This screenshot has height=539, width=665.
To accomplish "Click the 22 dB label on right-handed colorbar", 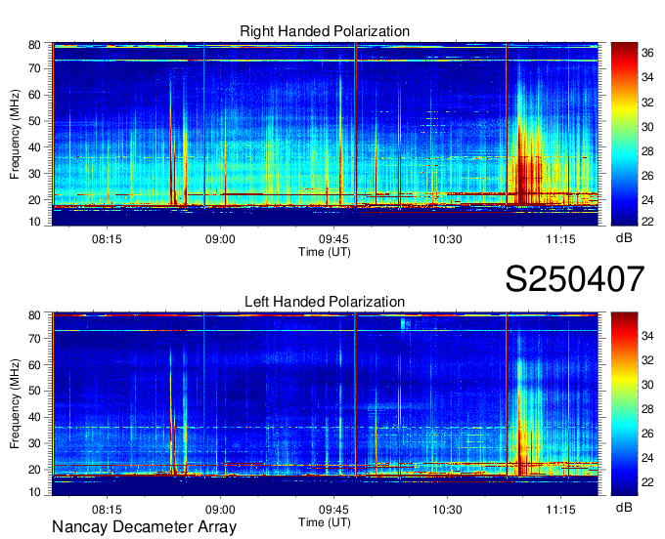I will point(647,223).
